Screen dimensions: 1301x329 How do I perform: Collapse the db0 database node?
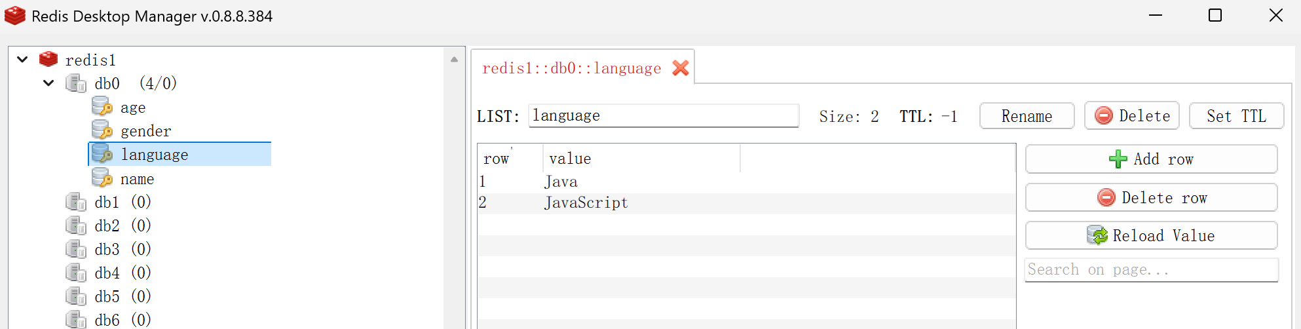48,83
